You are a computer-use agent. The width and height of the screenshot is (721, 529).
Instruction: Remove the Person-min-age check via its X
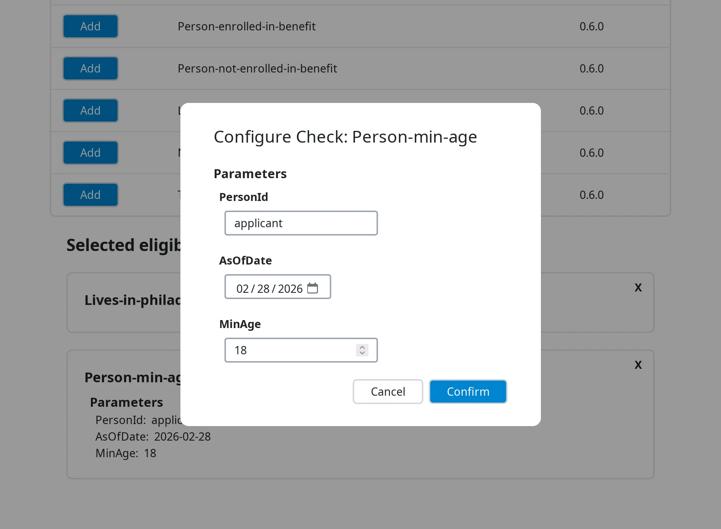coord(638,365)
